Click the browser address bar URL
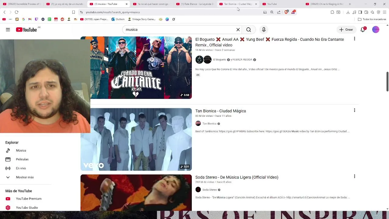 113,12
